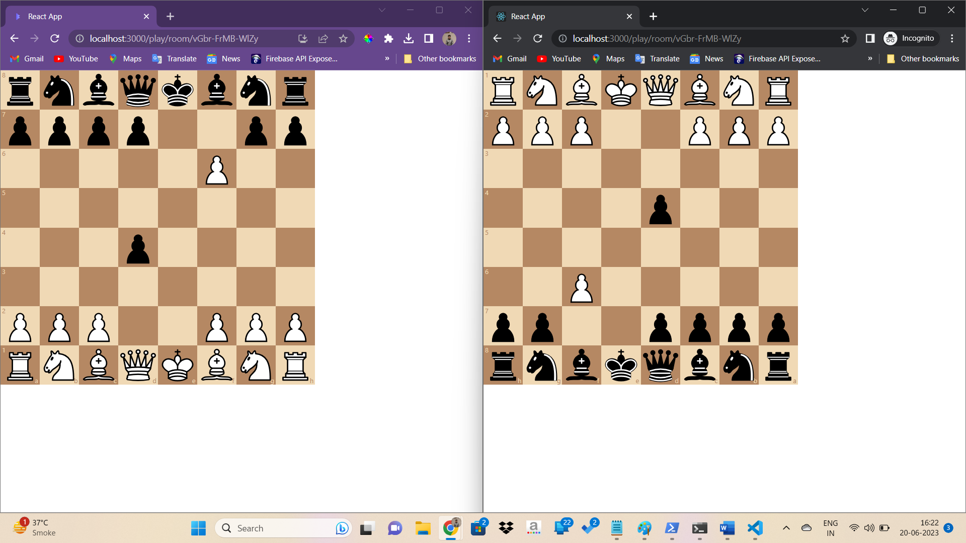Viewport: 966px width, 543px height.
Task: Open color picker extension icon in left toolbar
Action: point(368,38)
